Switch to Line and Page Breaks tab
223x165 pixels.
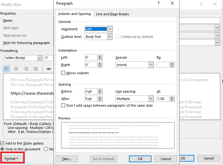(x=112, y=14)
